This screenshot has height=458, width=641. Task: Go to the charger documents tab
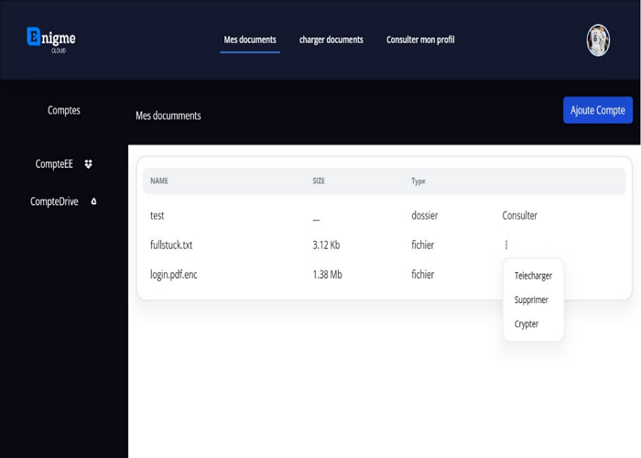tap(331, 40)
